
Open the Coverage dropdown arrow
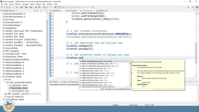[28, 7]
